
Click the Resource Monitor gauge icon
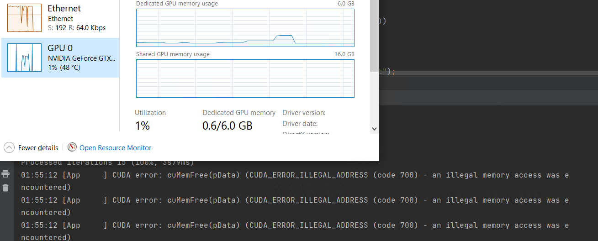pos(72,147)
